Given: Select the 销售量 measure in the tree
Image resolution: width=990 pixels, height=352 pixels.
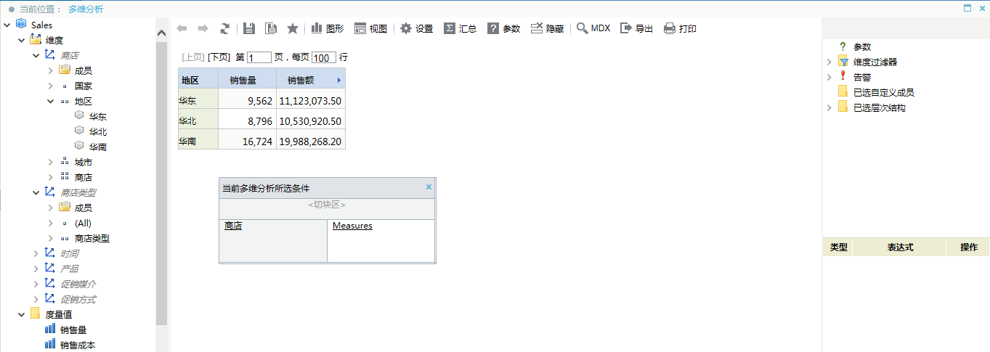Looking at the screenshot, I should (73, 330).
